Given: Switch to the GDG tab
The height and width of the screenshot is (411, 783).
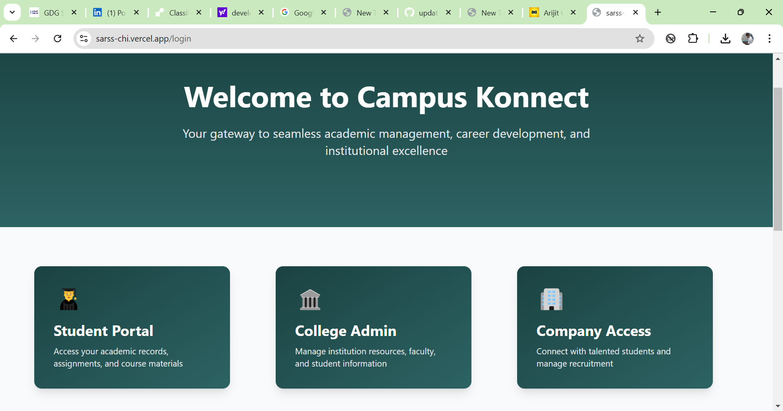Looking at the screenshot, I should (46, 13).
